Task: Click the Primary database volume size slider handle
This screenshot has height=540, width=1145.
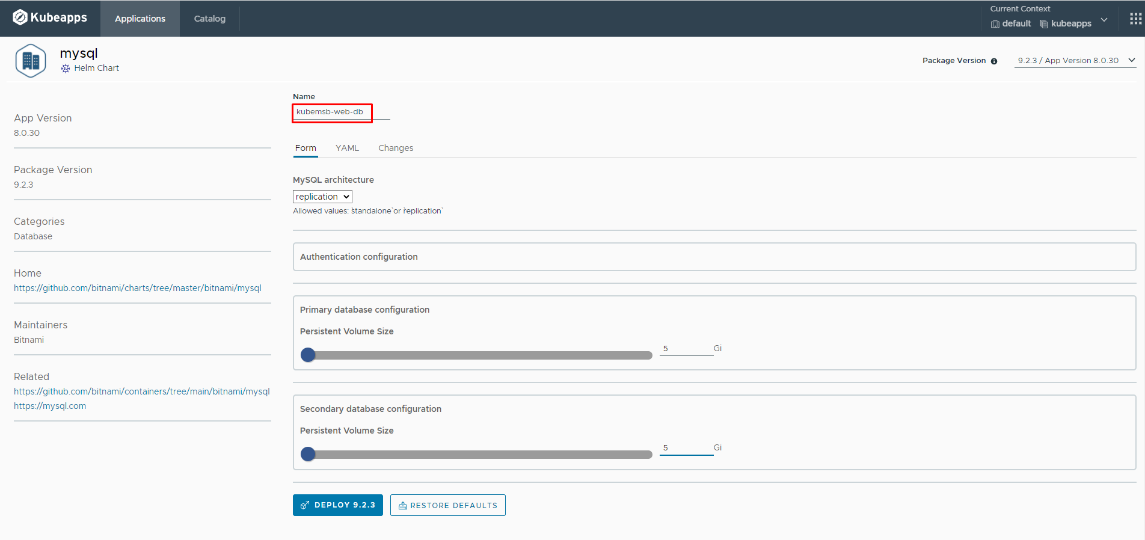Action: click(x=308, y=355)
